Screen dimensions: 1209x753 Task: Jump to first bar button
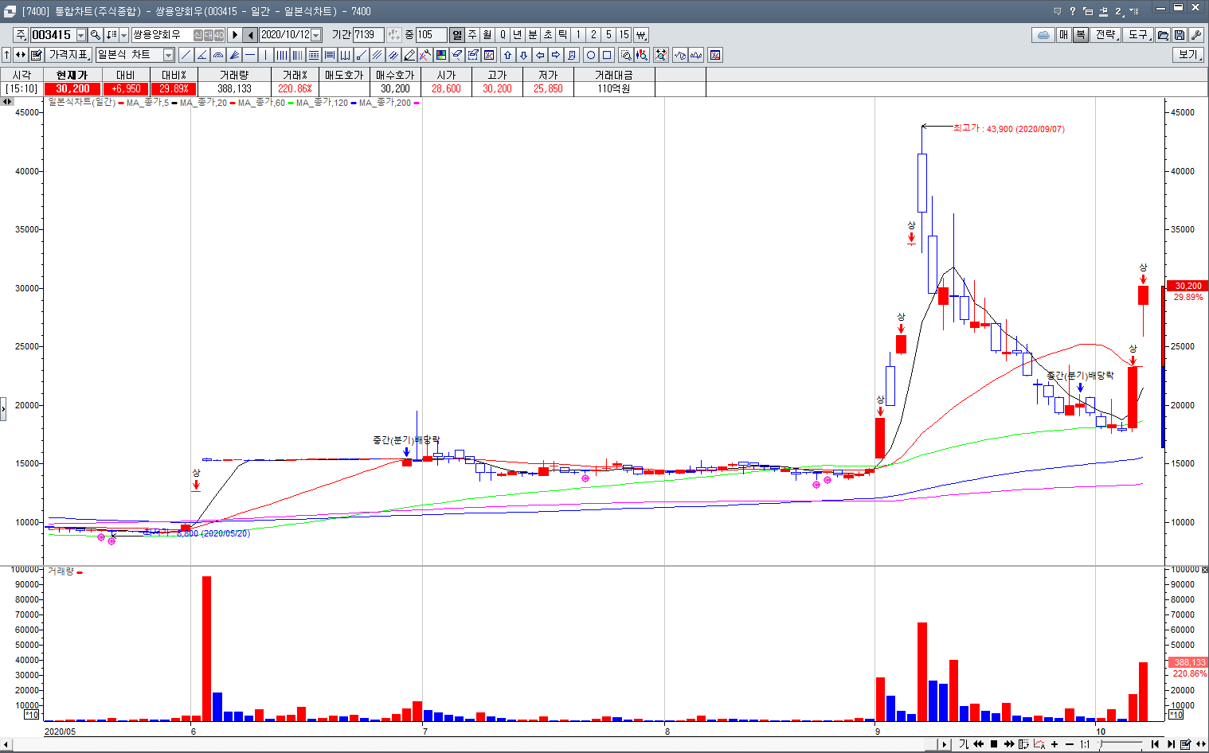[1155, 744]
